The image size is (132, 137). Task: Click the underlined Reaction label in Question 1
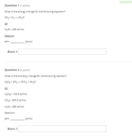pyautogui.click(x=9, y=36)
